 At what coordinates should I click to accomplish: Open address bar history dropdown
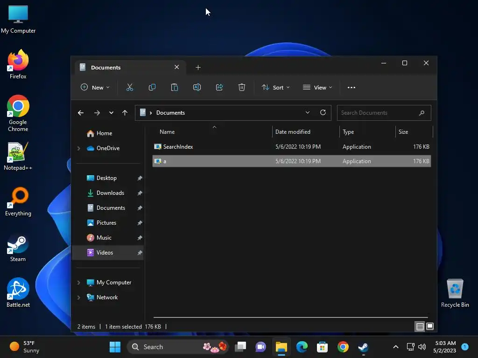click(x=308, y=112)
